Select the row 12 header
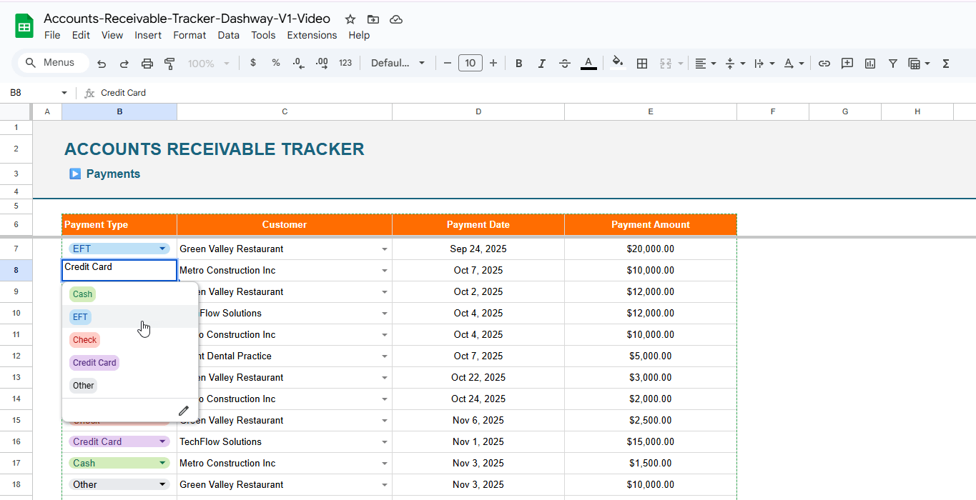 pyautogui.click(x=16, y=356)
